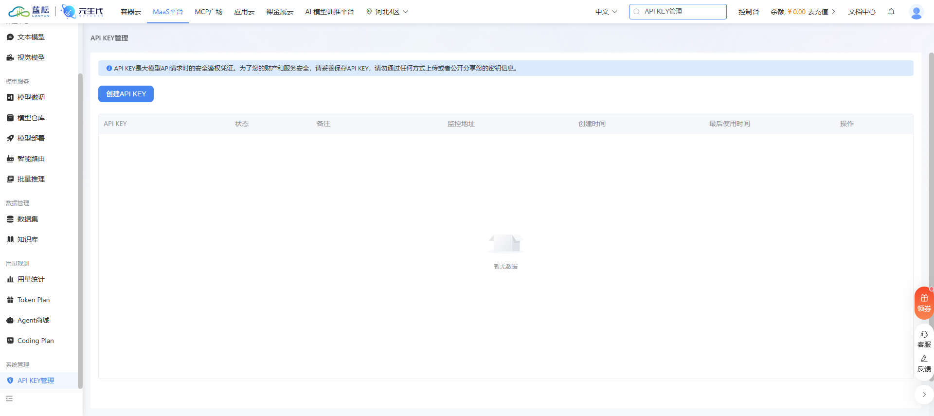
Task: Click the 智能路由 router icon
Action: coord(10,159)
